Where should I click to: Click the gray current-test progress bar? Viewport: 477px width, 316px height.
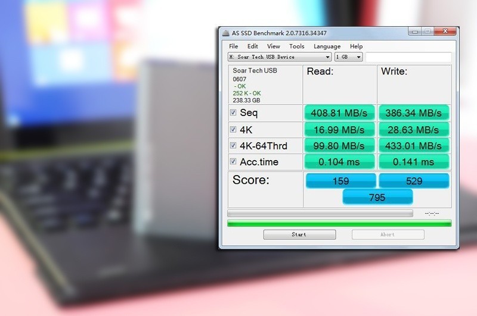(x=320, y=214)
